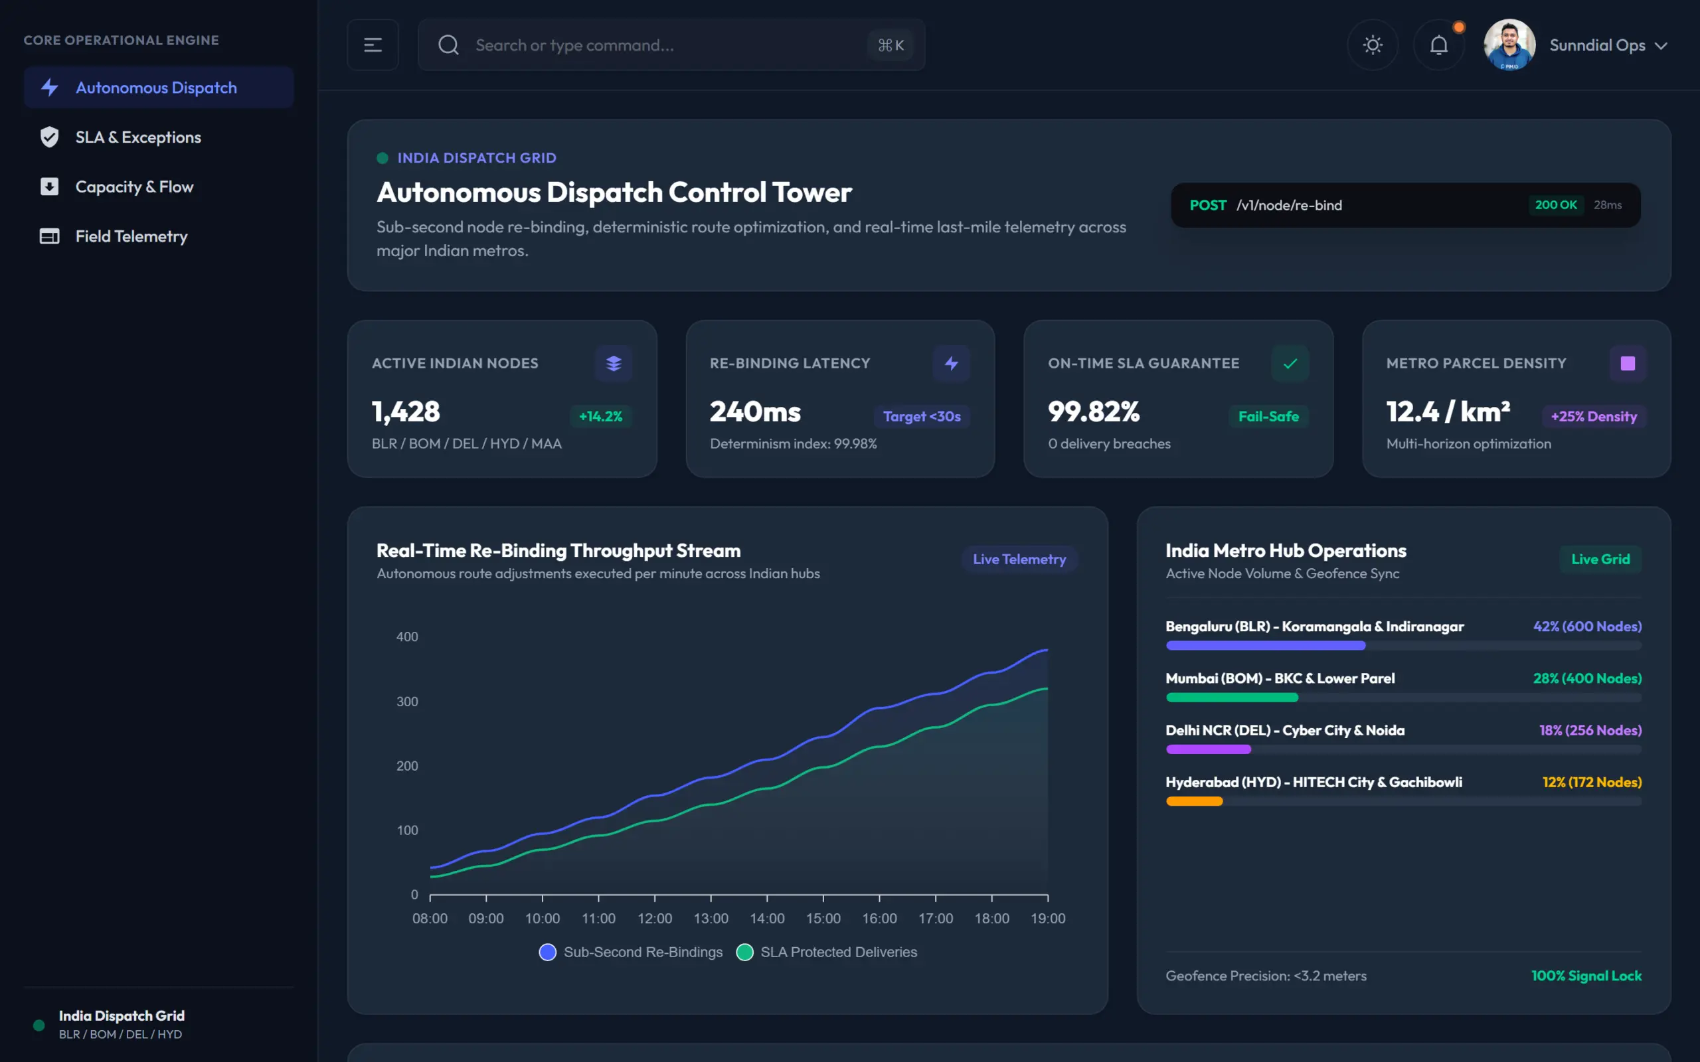The width and height of the screenshot is (1700, 1062).
Task: Click the Live Grid badge
Action: click(1600, 559)
